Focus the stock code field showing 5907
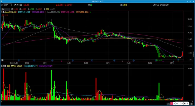 coord(7,5)
